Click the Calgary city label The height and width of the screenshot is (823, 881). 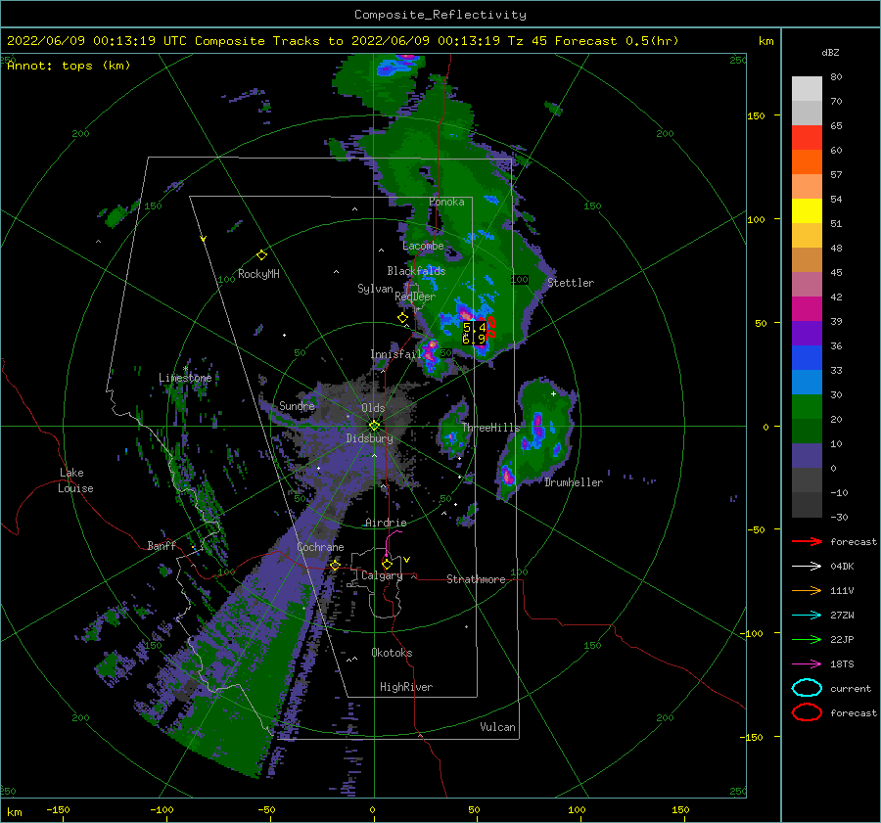pos(382,575)
